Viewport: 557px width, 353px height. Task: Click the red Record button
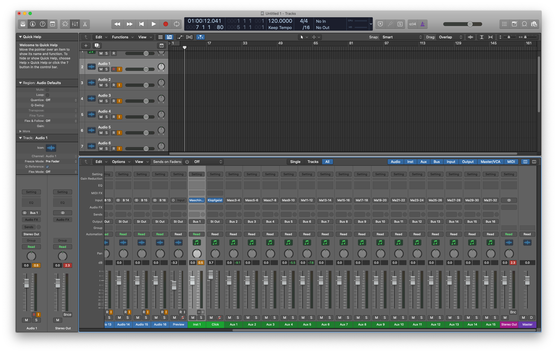(x=166, y=24)
